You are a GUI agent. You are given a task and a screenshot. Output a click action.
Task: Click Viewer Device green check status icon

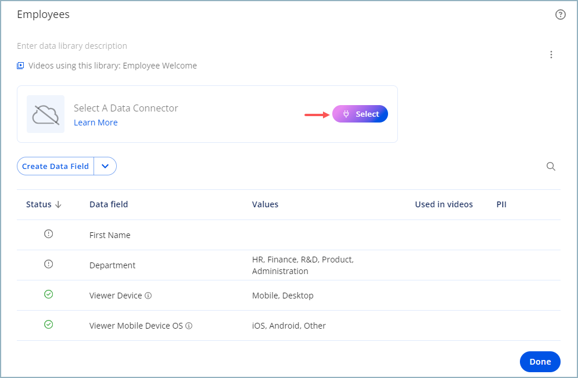click(x=48, y=294)
